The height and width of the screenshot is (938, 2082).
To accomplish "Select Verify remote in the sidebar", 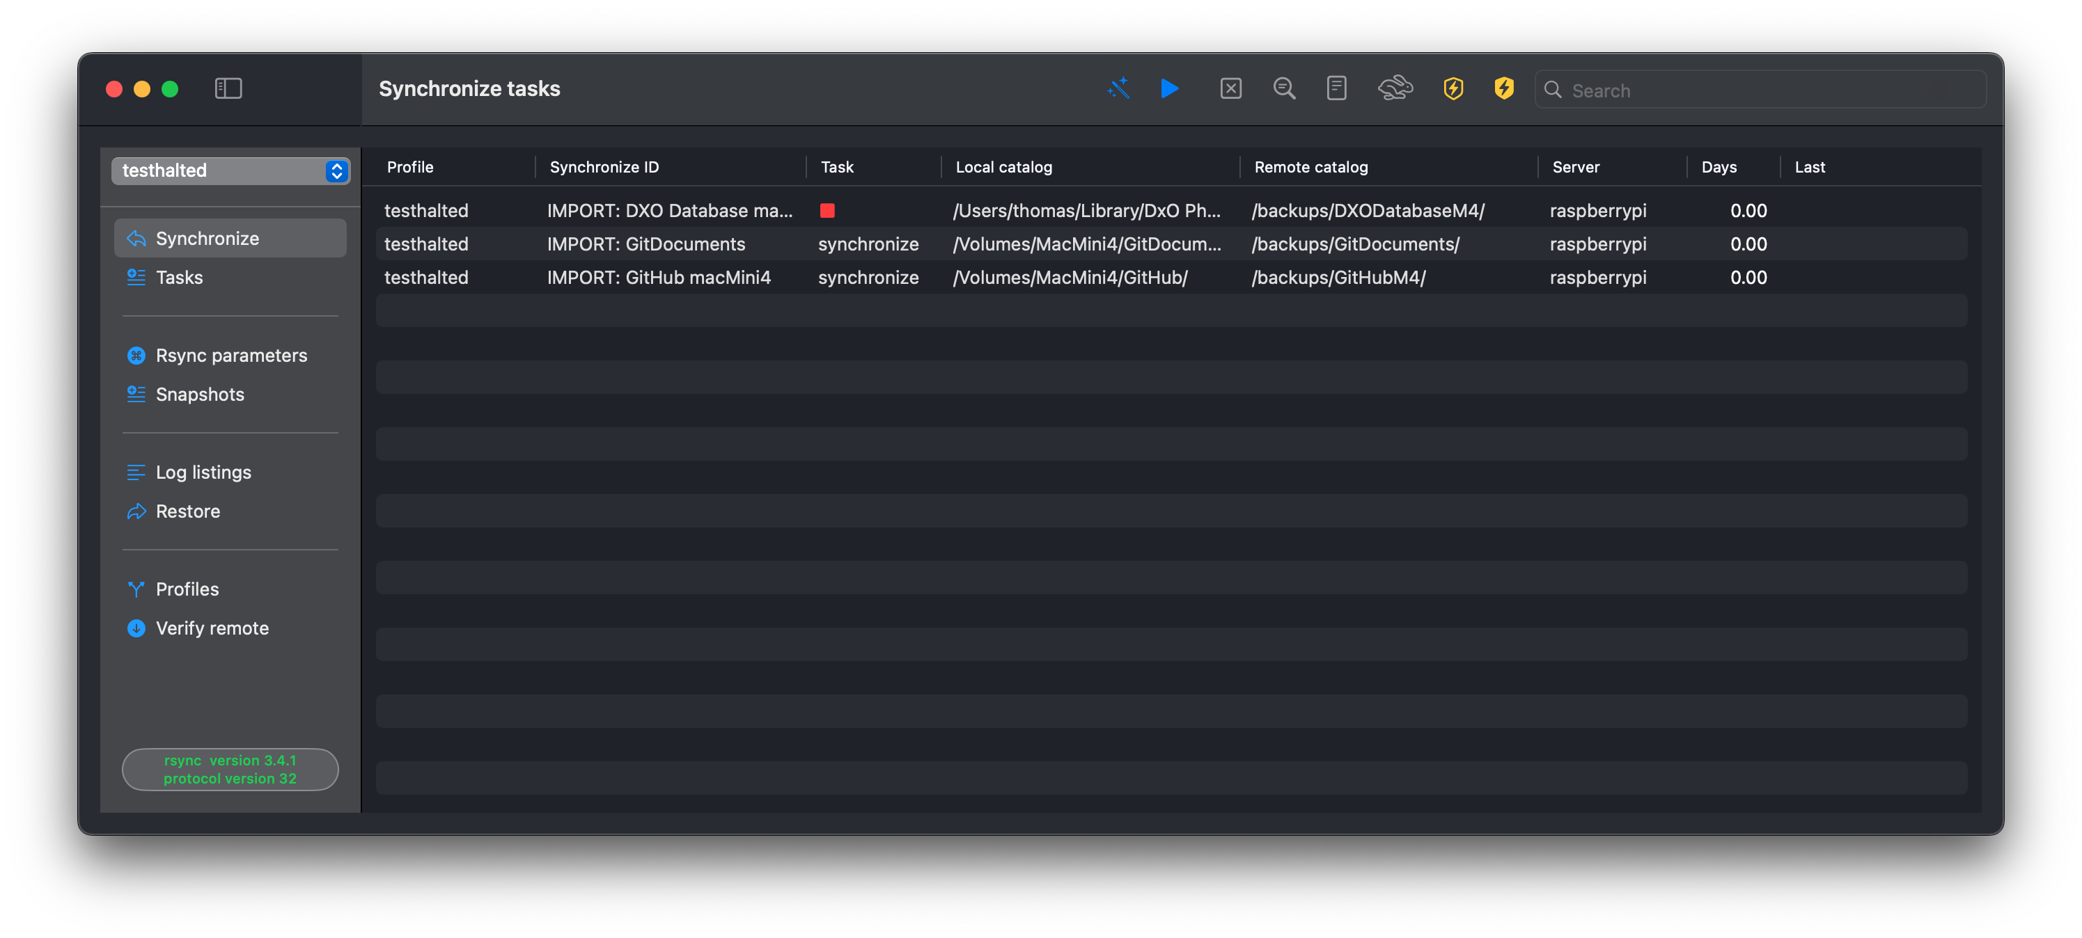I will [x=230, y=628].
